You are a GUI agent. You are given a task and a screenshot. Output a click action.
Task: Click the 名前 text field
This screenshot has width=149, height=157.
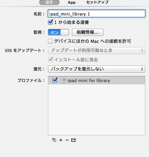pyautogui.click(x=97, y=14)
